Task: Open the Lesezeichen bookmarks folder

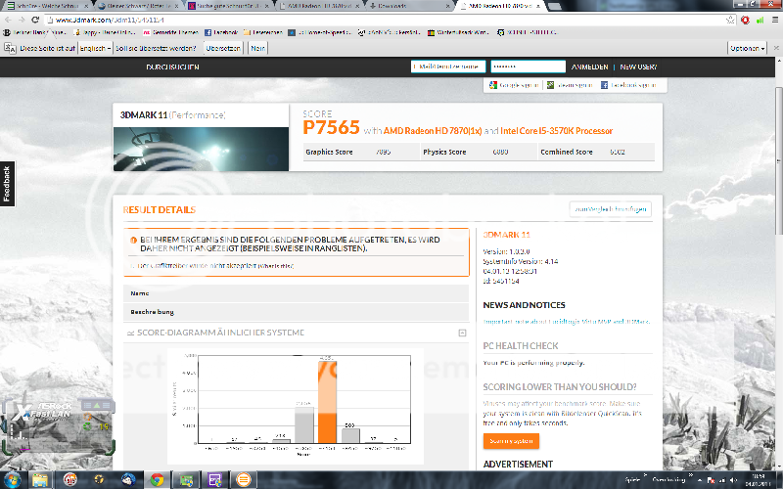Action: (262, 32)
